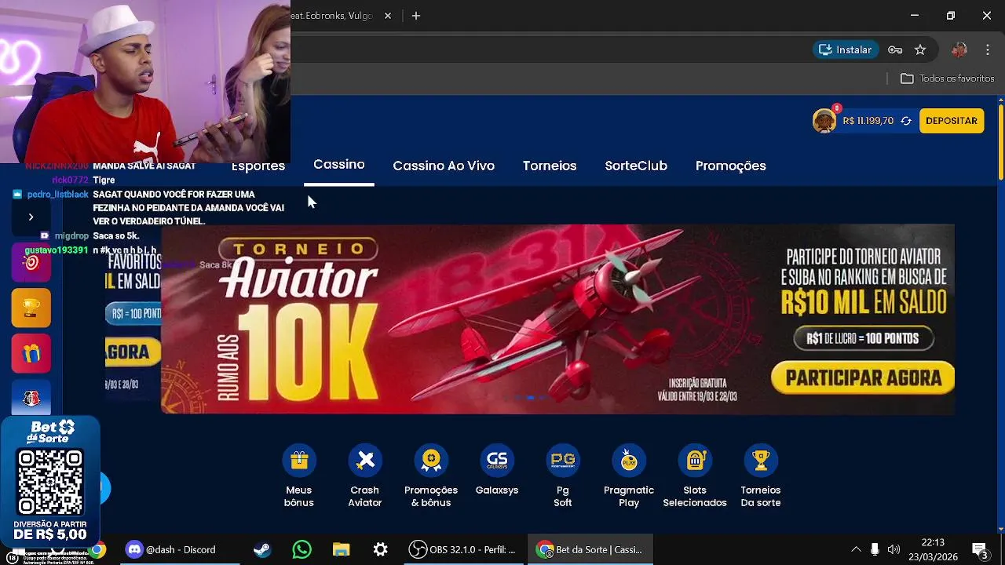Open the notification center icon
This screenshot has width=1005, height=565.
[979, 549]
